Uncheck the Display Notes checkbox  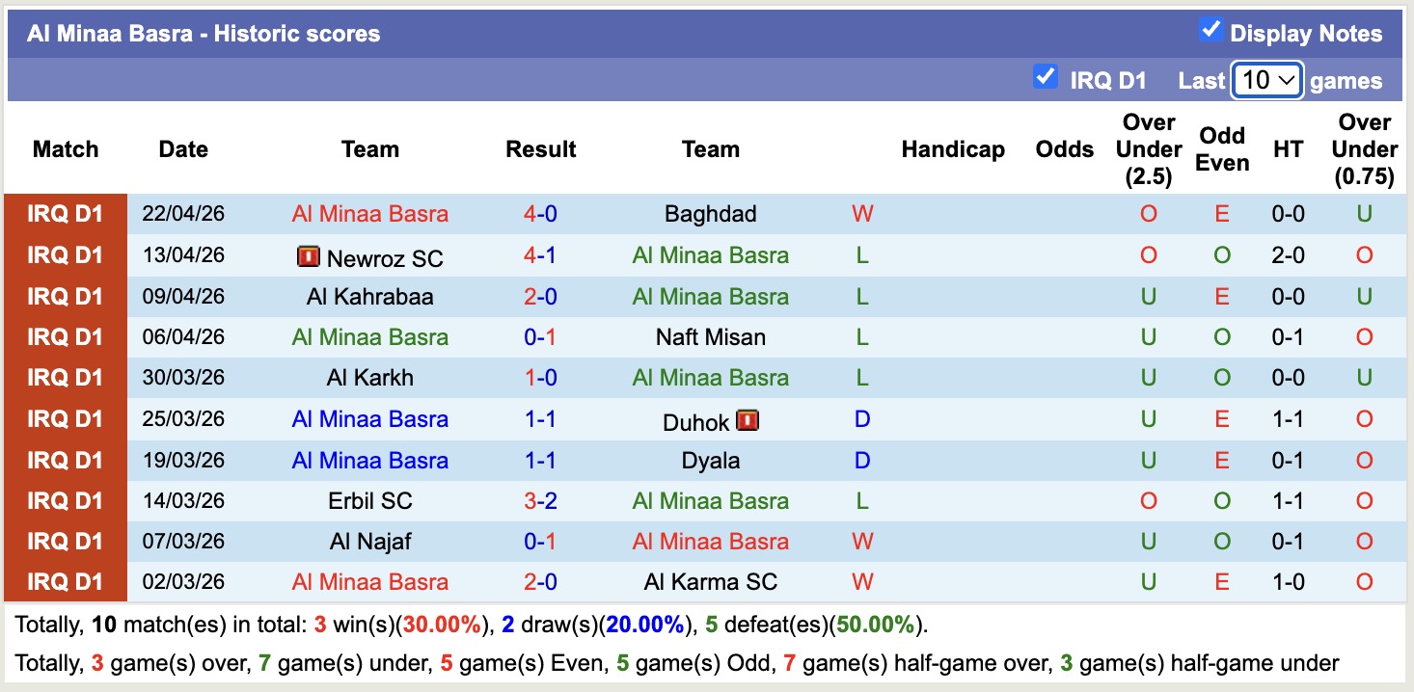coord(1210,29)
